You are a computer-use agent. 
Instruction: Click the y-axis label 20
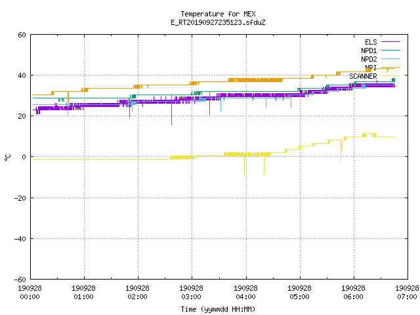(22, 116)
